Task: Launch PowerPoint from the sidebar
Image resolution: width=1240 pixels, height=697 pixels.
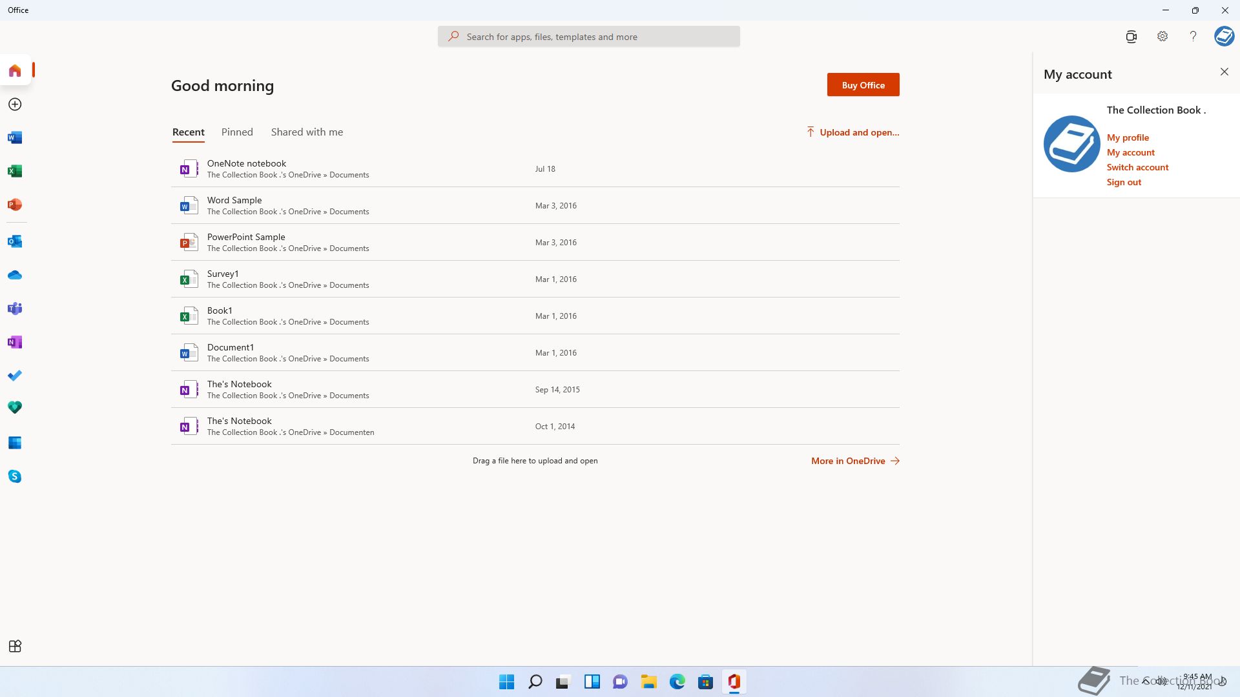Action: coord(15,205)
